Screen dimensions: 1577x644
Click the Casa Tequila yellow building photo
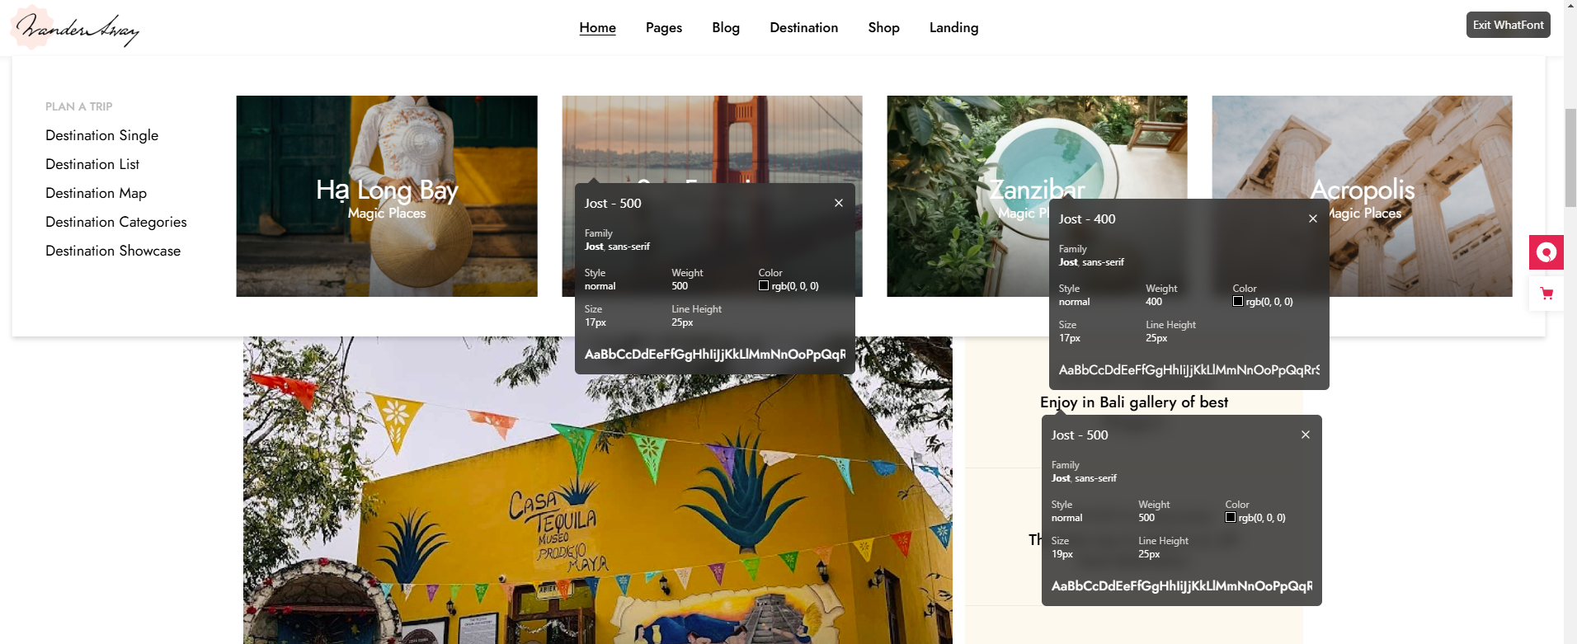[x=598, y=491]
